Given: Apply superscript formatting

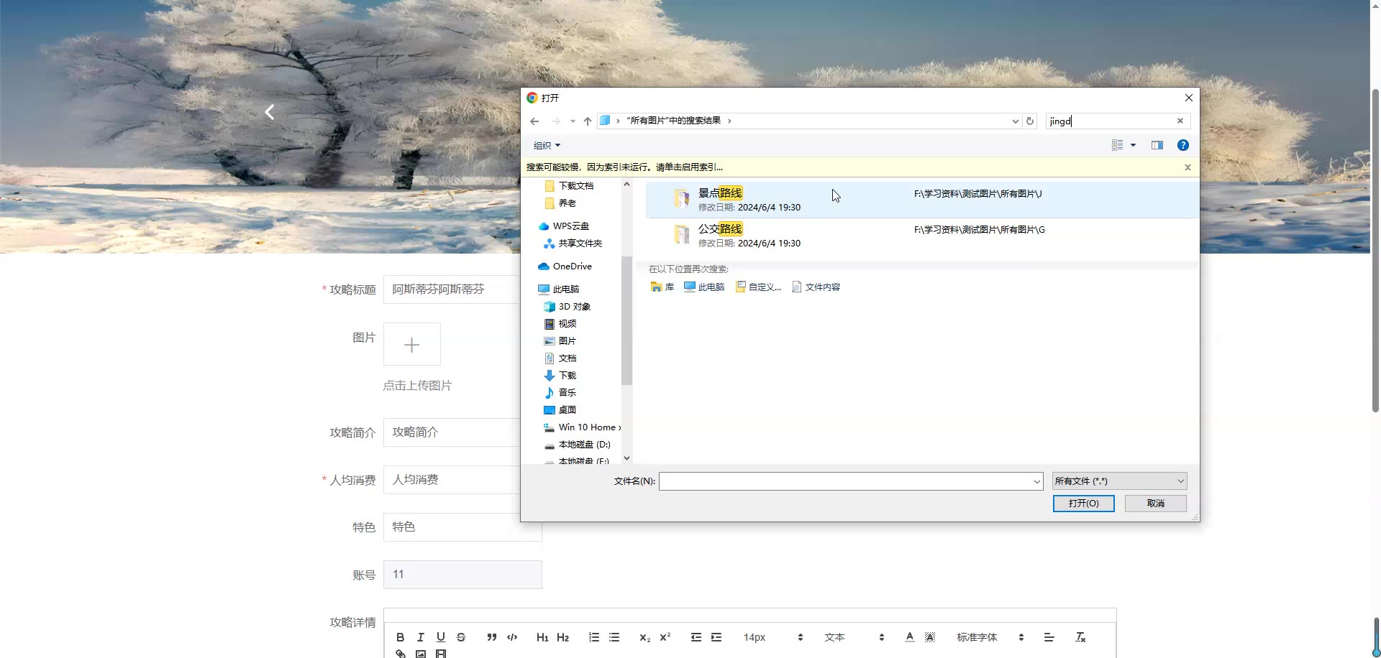Looking at the screenshot, I should click(665, 637).
